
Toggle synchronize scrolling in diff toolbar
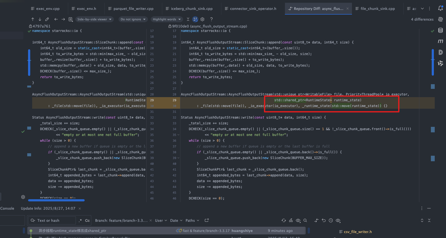(x=195, y=19)
